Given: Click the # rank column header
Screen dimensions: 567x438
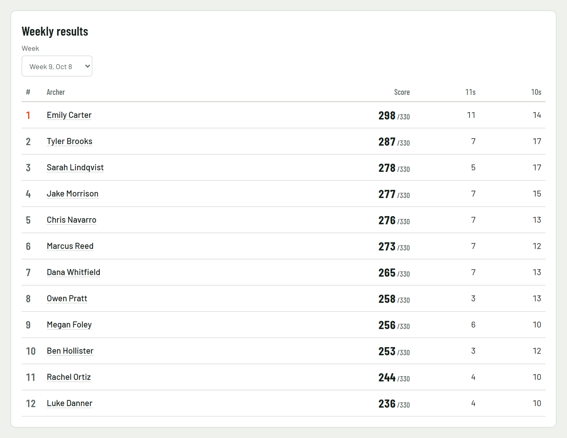Looking at the screenshot, I should click(x=28, y=92).
